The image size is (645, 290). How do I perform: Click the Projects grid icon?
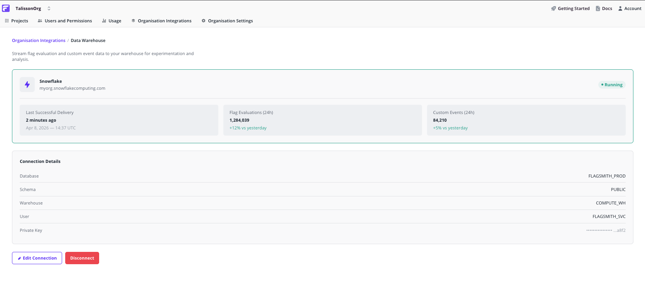7,21
